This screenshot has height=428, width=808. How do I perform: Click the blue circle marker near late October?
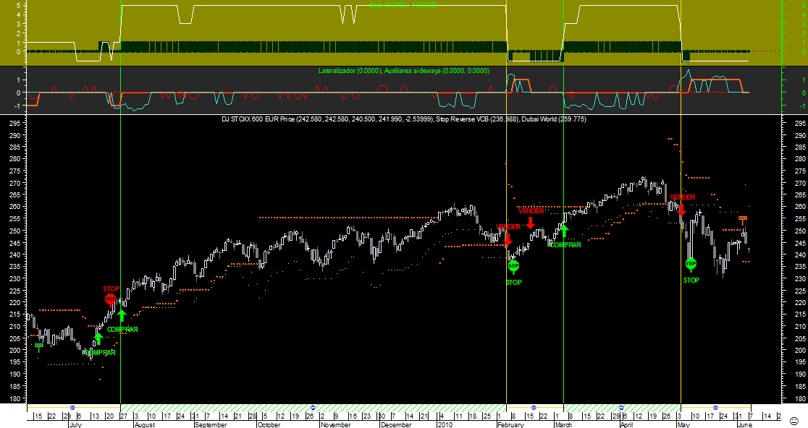click(x=313, y=408)
